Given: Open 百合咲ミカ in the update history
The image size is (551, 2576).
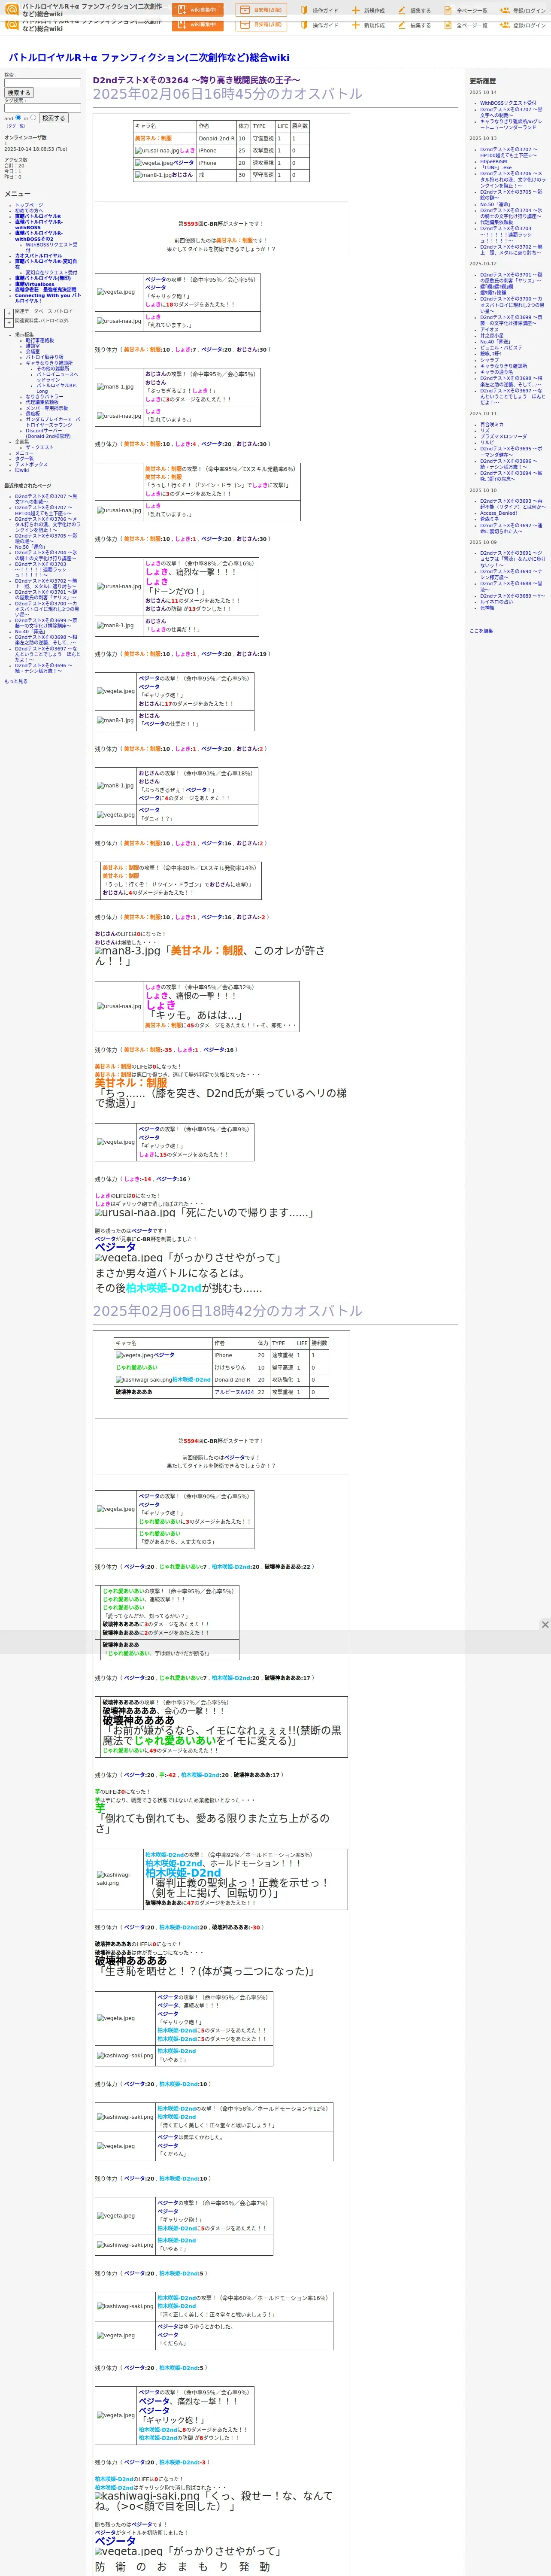Looking at the screenshot, I should click(x=492, y=424).
